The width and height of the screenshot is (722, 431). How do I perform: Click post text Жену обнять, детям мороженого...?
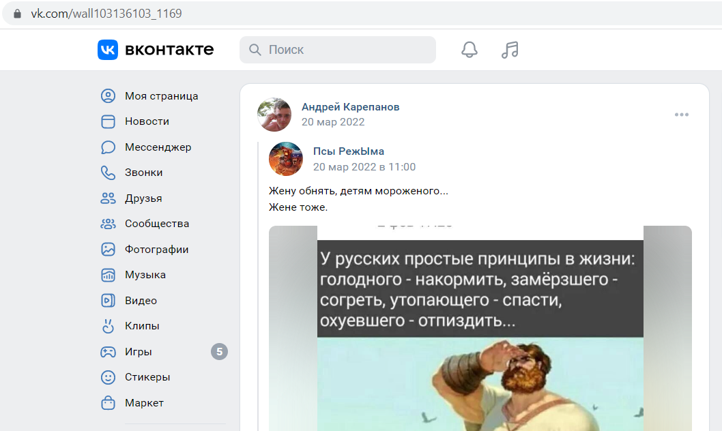358,191
